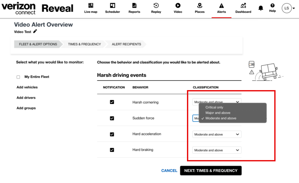The height and width of the screenshot is (183, 299).
Task: Switch to Alert Recipients step
Action: [x=126, y=44]
